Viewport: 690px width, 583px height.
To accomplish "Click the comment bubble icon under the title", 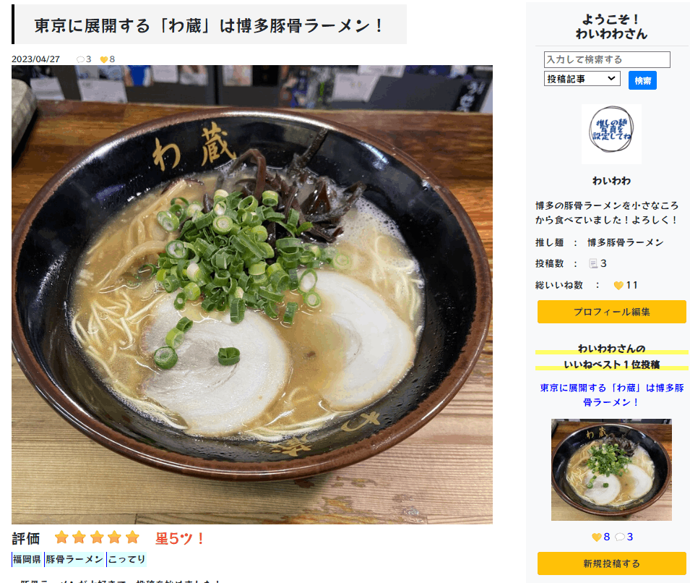I will (x=80, y=59).
